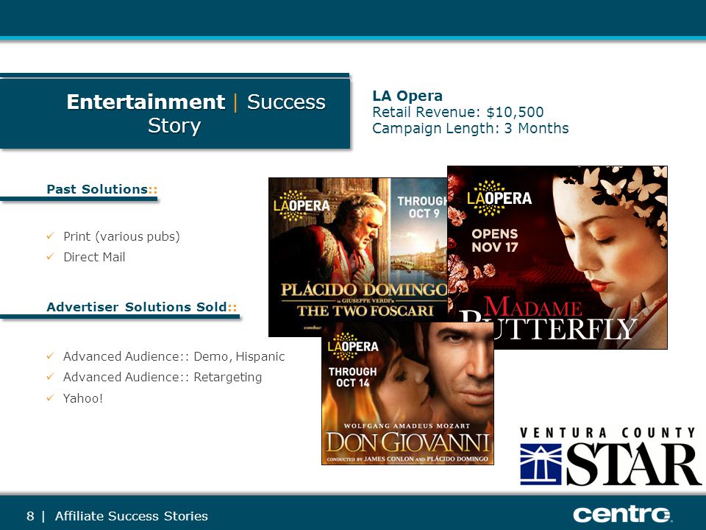Image resolution: width=706 pixels, height=530 pixels.
Task: Click 'Advanced Audience:: Demo, Hispanic' bullet
Action: (174, 356)
